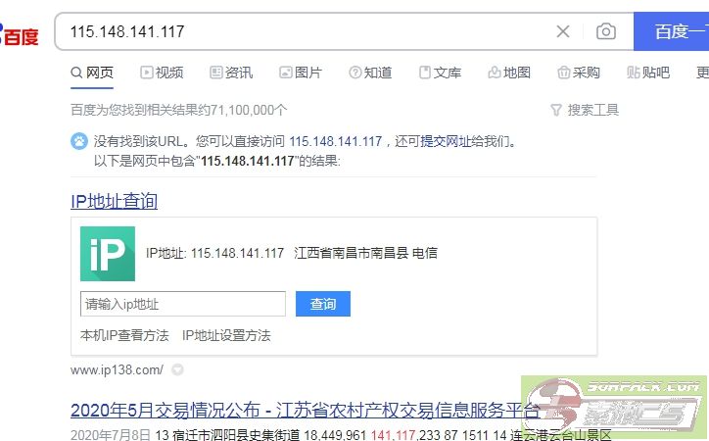
Task: Switch to the 图片 tab
Action: (301, 73)
